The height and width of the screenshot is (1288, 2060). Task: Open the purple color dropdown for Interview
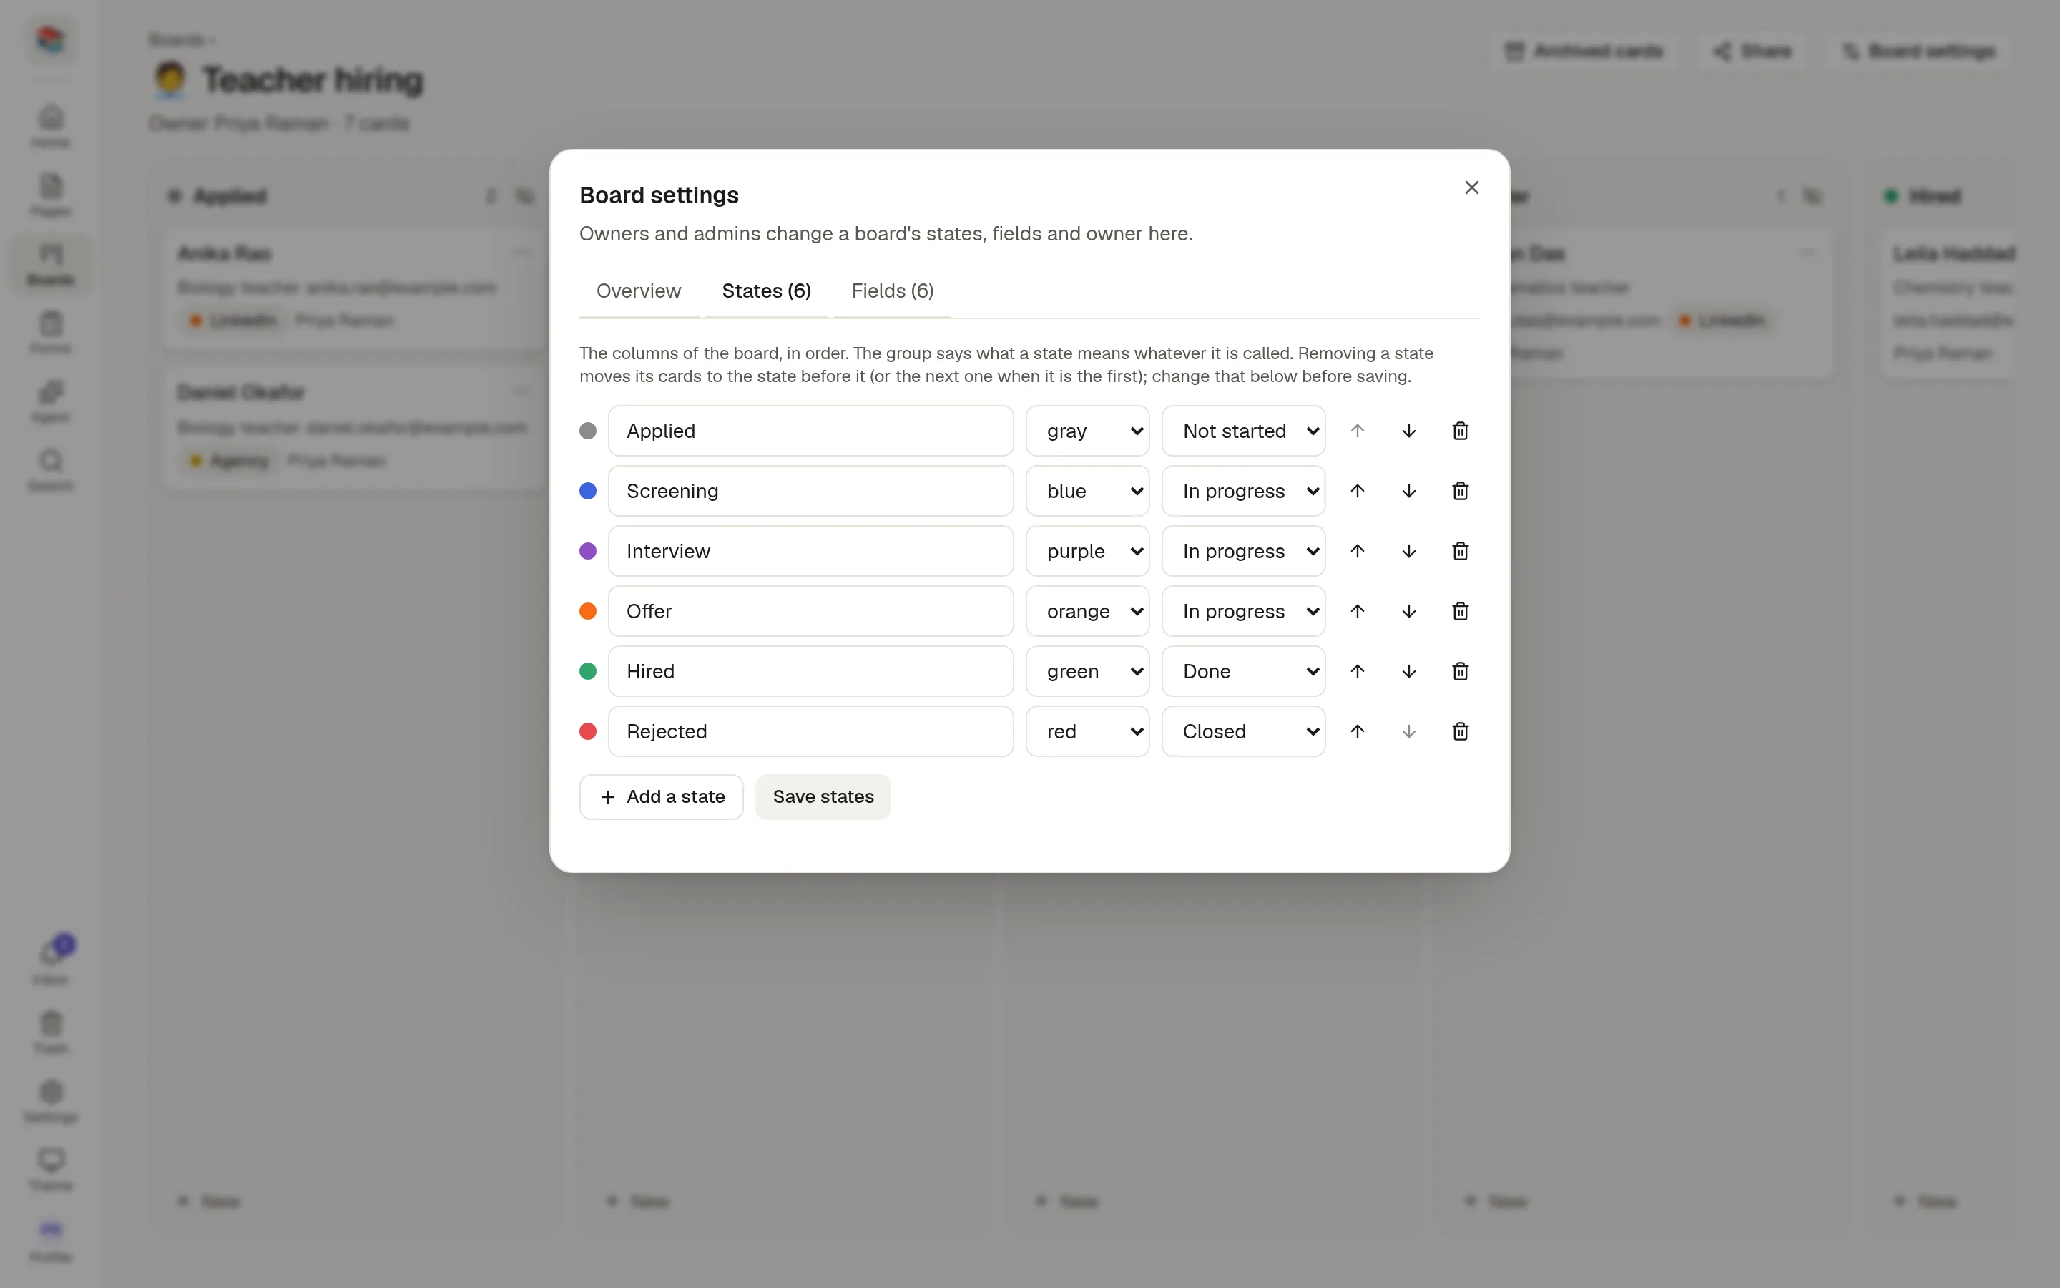pos(1087,551)
